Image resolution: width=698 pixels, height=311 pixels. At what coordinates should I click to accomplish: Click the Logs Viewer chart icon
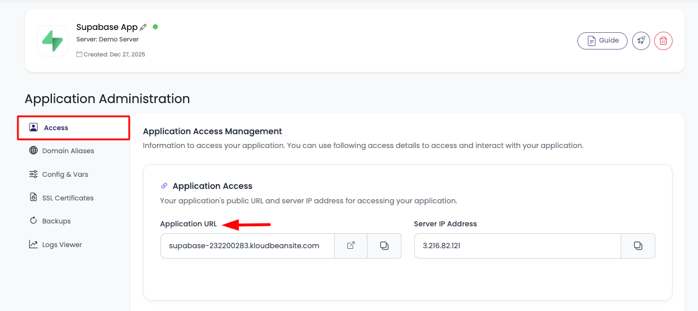click(33, 245)
